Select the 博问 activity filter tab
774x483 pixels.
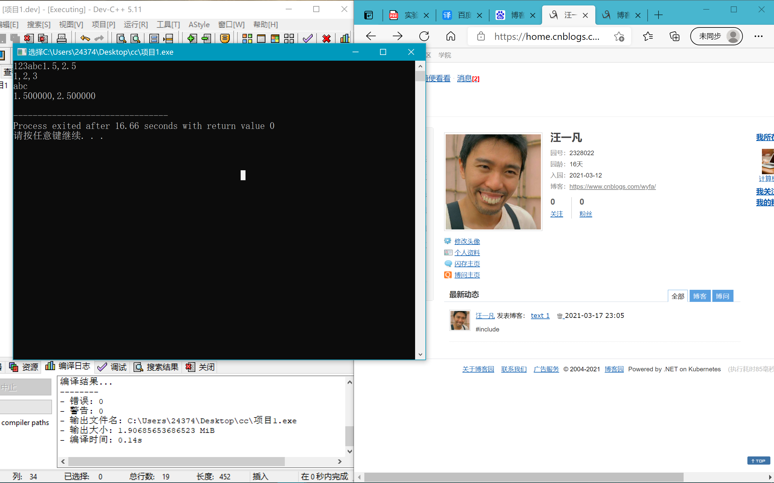pyautogui.click(x=722, y=296)
